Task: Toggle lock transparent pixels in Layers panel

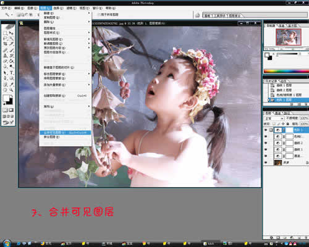Action: coord(274,124)
